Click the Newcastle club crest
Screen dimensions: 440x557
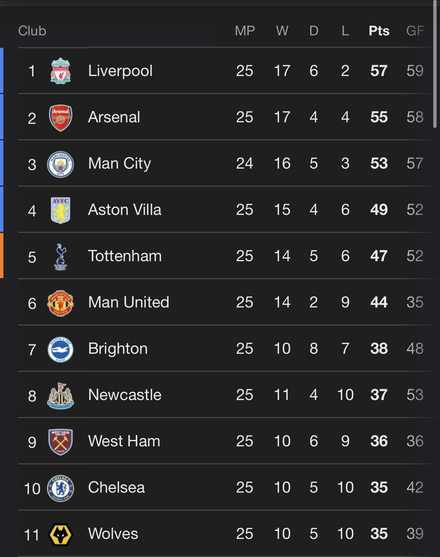61,396
